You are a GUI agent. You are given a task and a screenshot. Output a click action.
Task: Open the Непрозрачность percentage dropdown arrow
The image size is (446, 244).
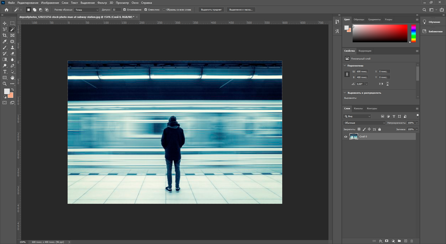pos(417,123)
